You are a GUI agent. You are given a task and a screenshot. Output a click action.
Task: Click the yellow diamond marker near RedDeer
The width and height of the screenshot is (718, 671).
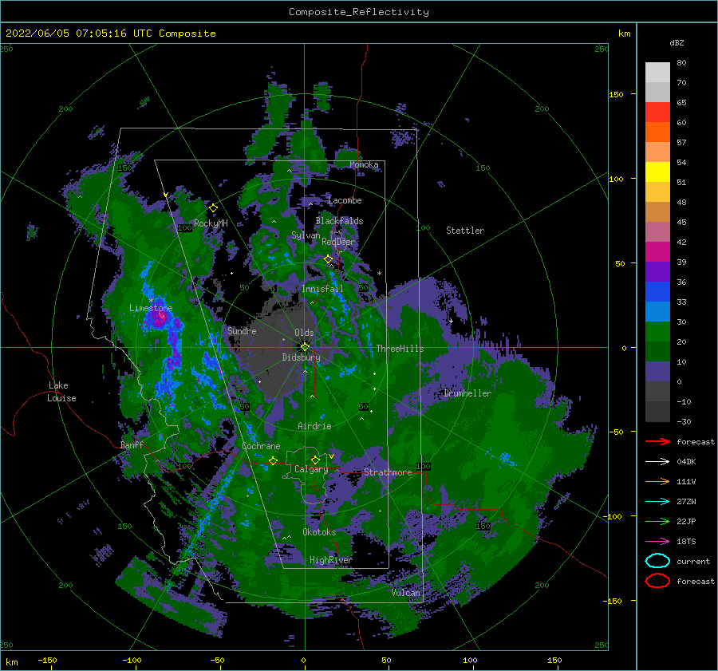[x=329, y=259]
